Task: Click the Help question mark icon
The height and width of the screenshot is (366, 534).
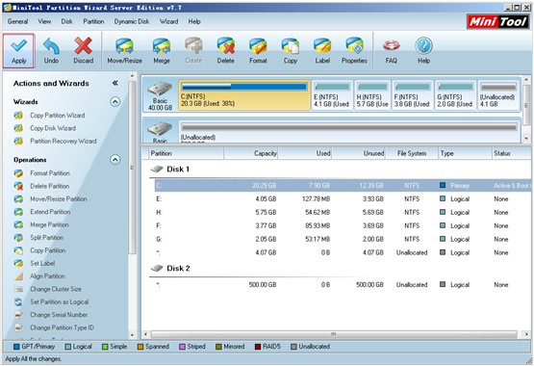Action: click(423, 50)
